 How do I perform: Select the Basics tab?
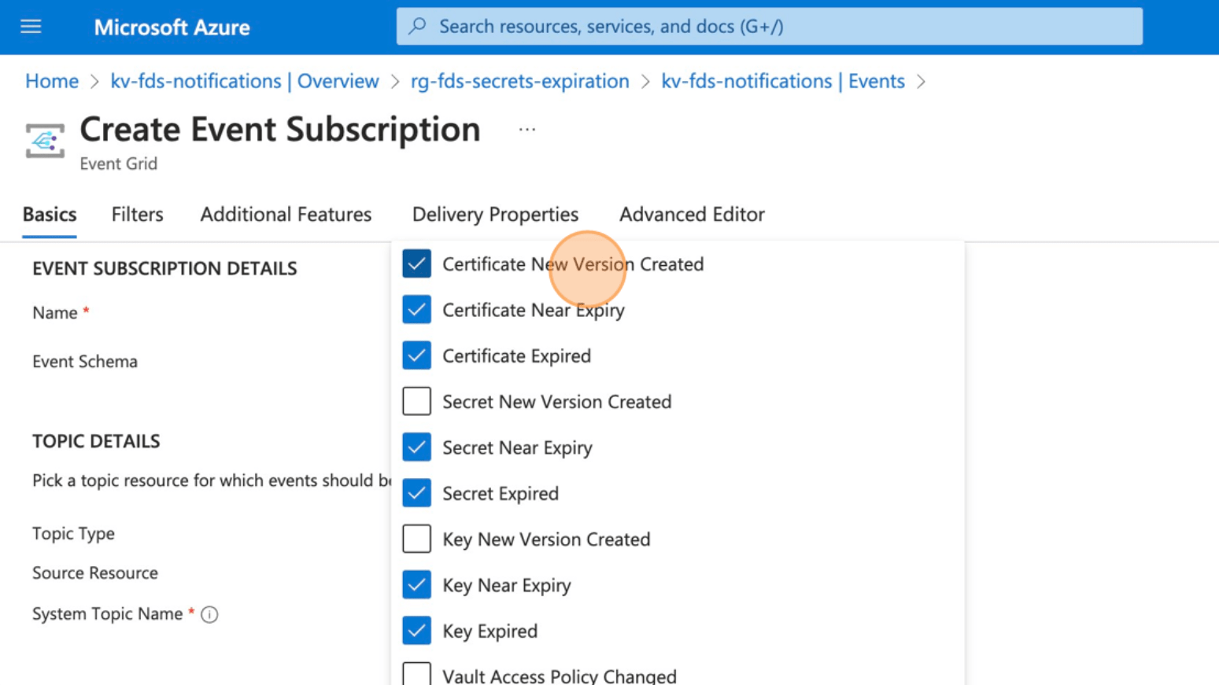[50, 215]
